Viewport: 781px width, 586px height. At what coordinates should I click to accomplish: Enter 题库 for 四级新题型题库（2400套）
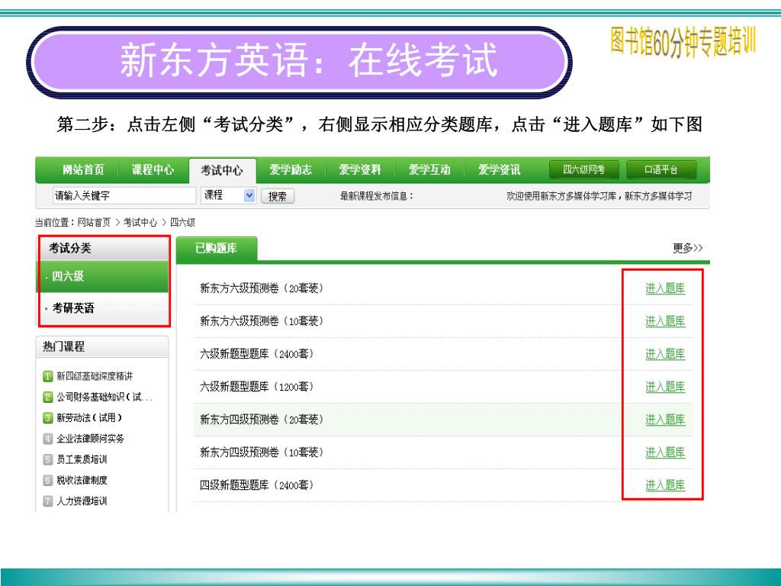[x=665, y=485]
